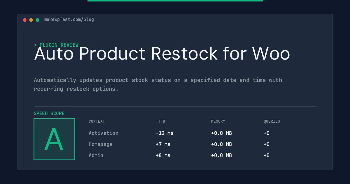The height and width of the screenshot is (184, 350).
Task: Click the -12 ms TTFB value
Action: point(164,133)
